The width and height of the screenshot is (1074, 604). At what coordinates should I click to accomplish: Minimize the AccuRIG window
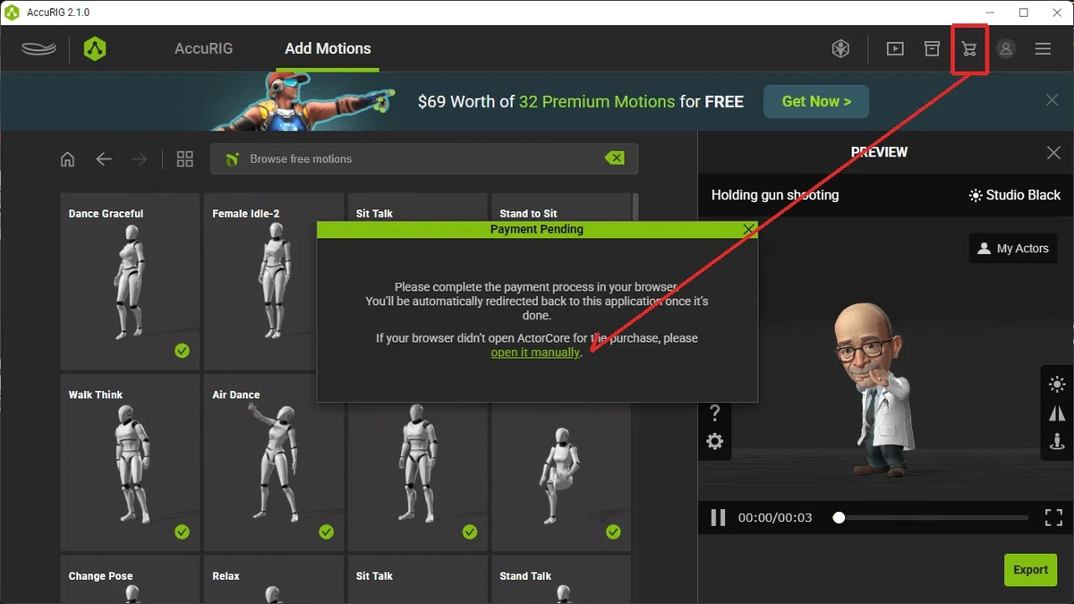point(990,13)
